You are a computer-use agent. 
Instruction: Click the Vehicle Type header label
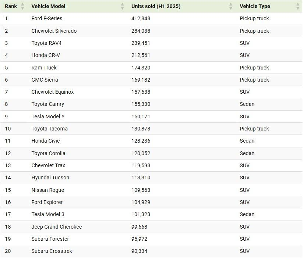pyautogui.click(x=255, y=6)
